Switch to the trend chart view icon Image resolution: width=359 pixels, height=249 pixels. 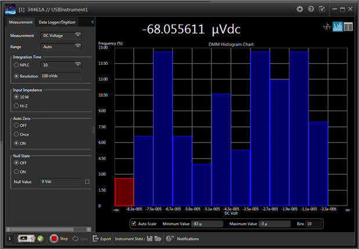[327, 27]
